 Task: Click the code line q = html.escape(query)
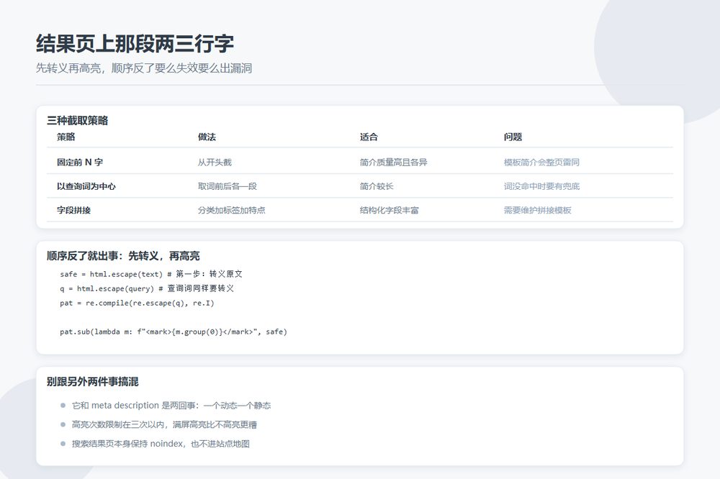(x=147, y=288)
